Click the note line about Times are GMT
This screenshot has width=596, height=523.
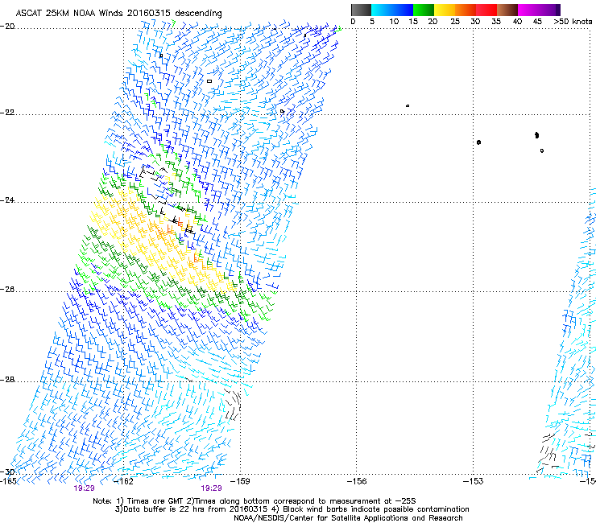click(x=255, y=501)
